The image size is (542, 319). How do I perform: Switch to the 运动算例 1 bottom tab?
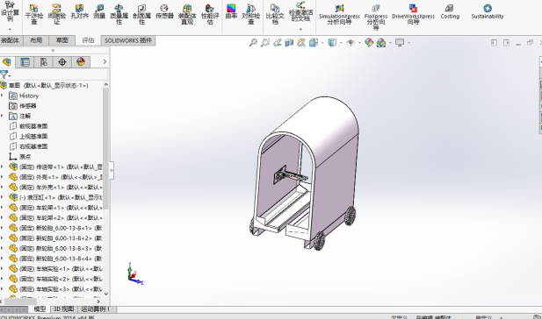[96, 309]
